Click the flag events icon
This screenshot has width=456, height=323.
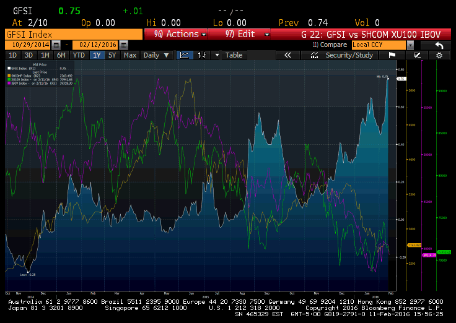(392, 55)
